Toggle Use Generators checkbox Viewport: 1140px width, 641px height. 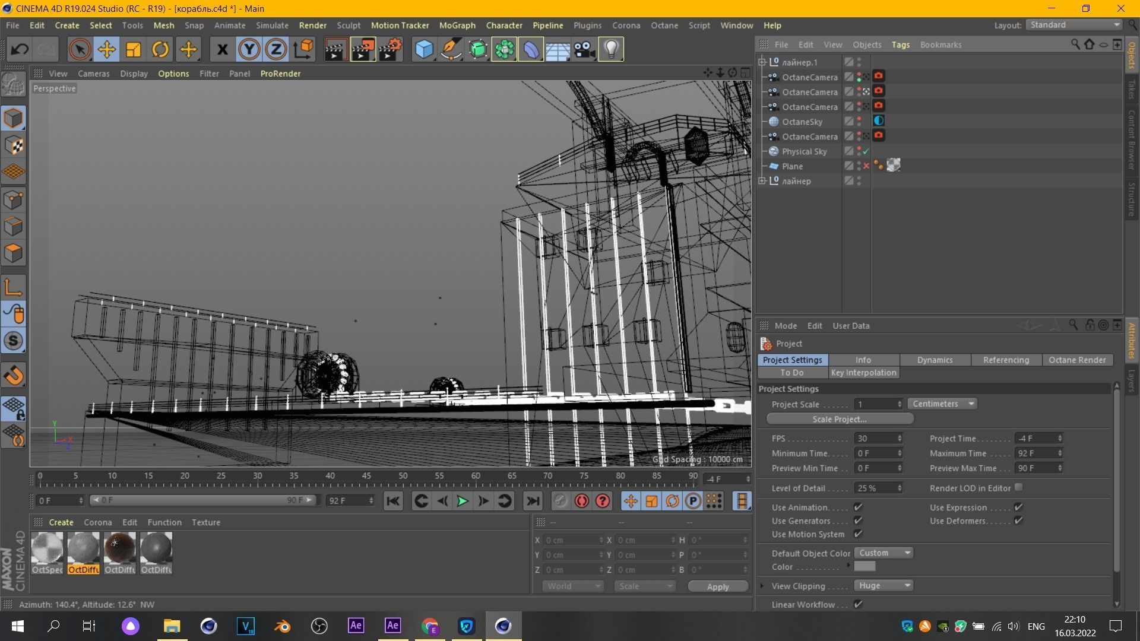point(858,520)
